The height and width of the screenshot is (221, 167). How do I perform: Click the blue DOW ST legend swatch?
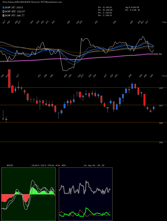tap(3, 7)
